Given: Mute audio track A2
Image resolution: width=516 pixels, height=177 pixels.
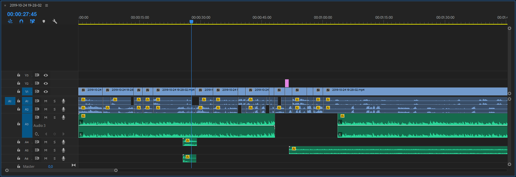Looking at the screenshot, I should point(46,109).
